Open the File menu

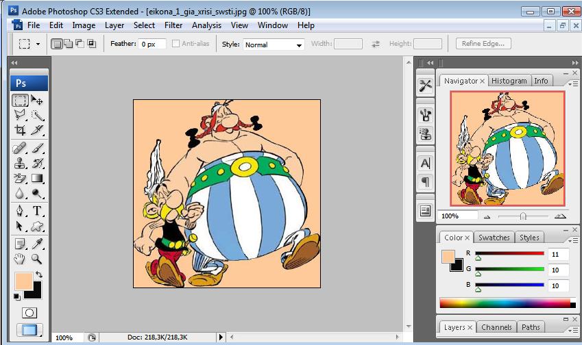pos(34,25)
